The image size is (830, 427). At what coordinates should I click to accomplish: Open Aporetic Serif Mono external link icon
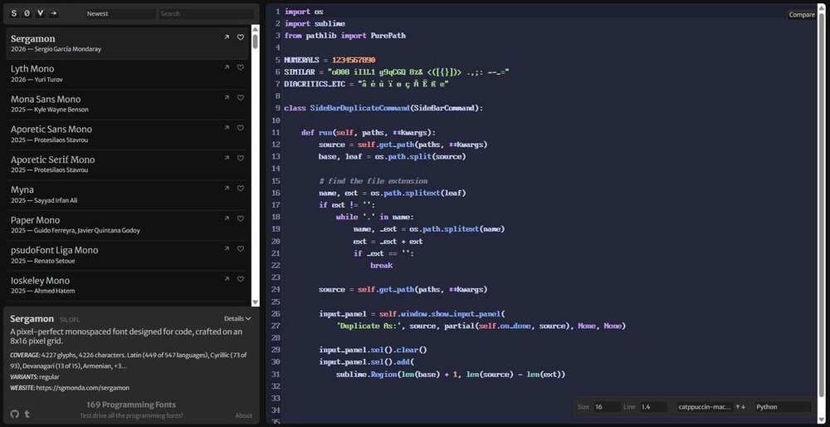coord(227,158)
